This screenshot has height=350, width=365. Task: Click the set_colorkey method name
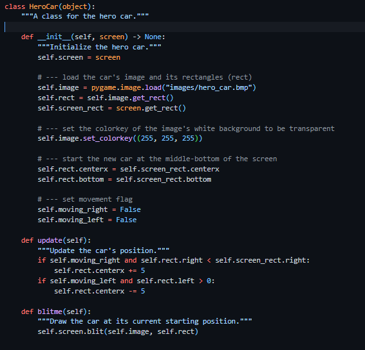(x=108, y=139)
